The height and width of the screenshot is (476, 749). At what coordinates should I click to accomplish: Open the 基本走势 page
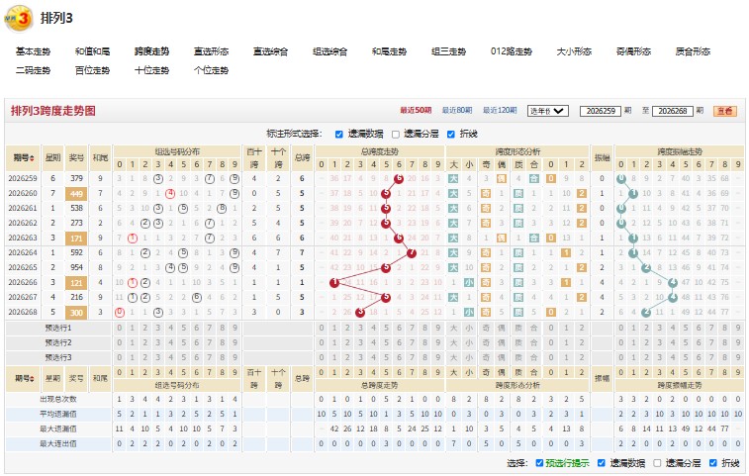(x=33, y=51)
